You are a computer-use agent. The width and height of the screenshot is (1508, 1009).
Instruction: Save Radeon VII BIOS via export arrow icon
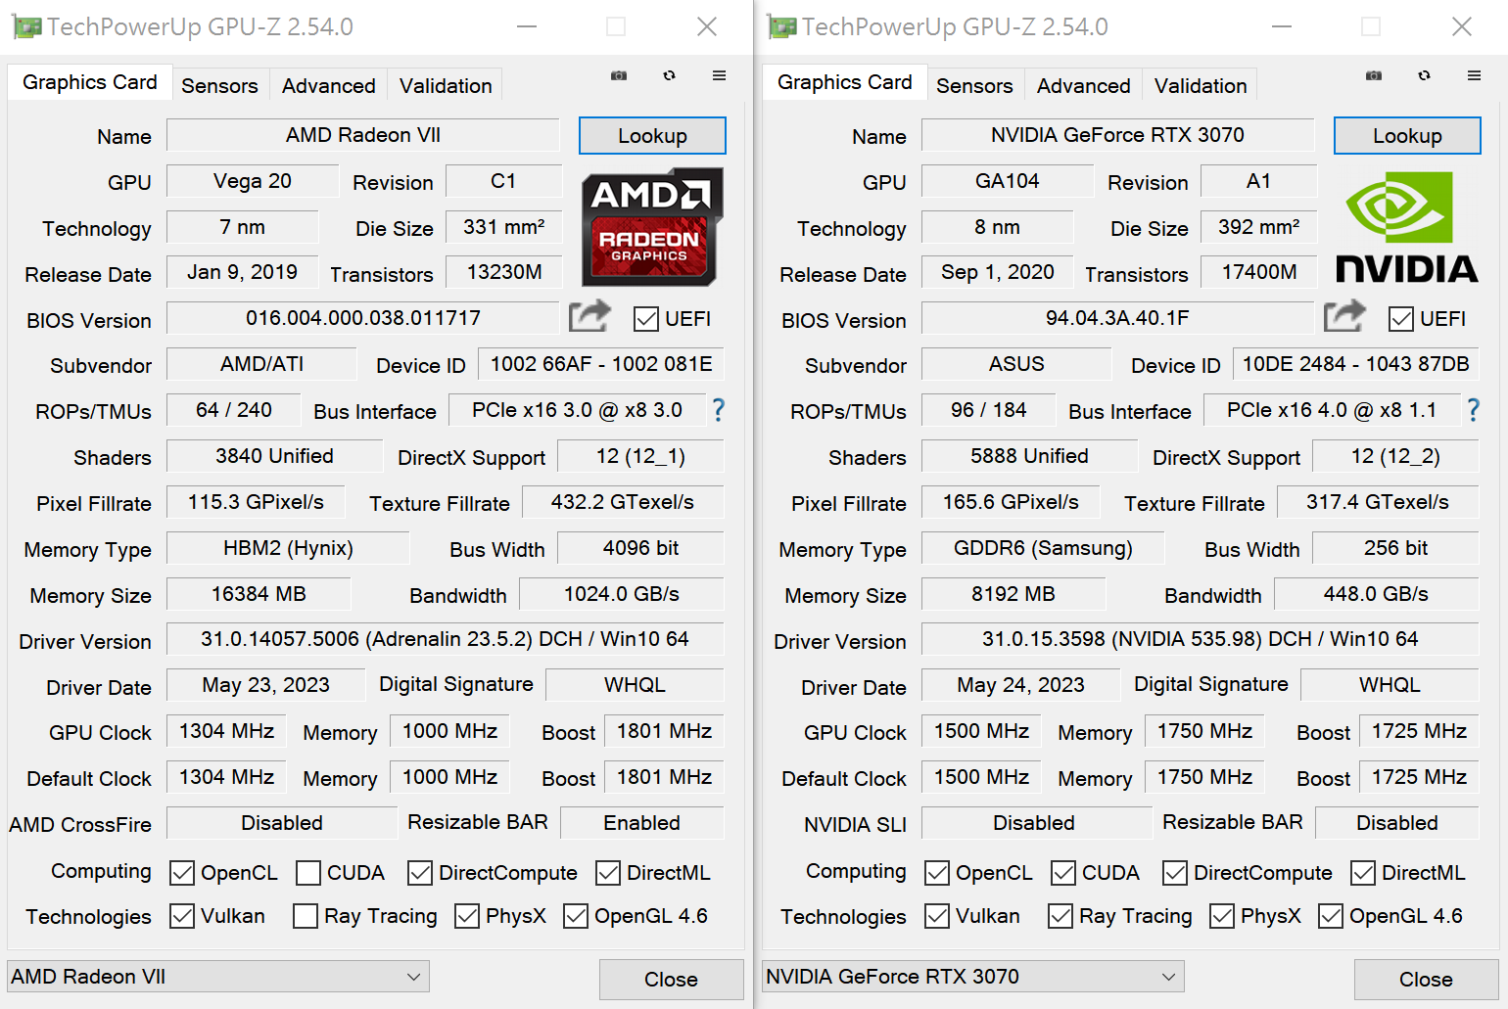tap(589, 317)
